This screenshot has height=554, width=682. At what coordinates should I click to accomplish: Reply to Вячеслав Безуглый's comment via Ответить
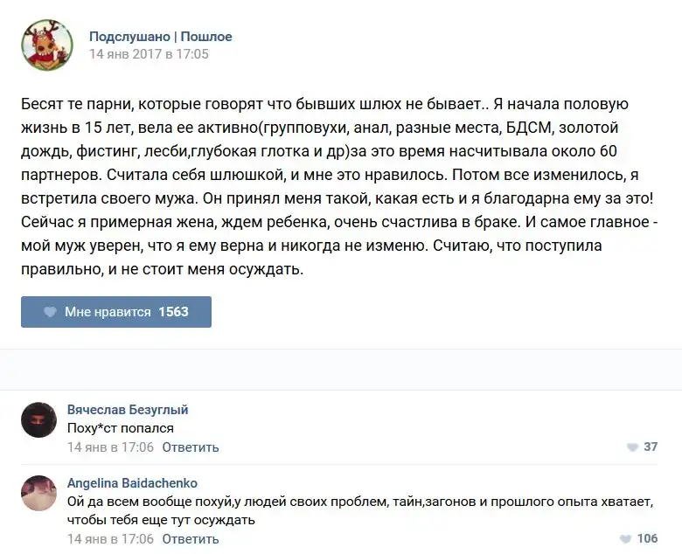(191, 447)
